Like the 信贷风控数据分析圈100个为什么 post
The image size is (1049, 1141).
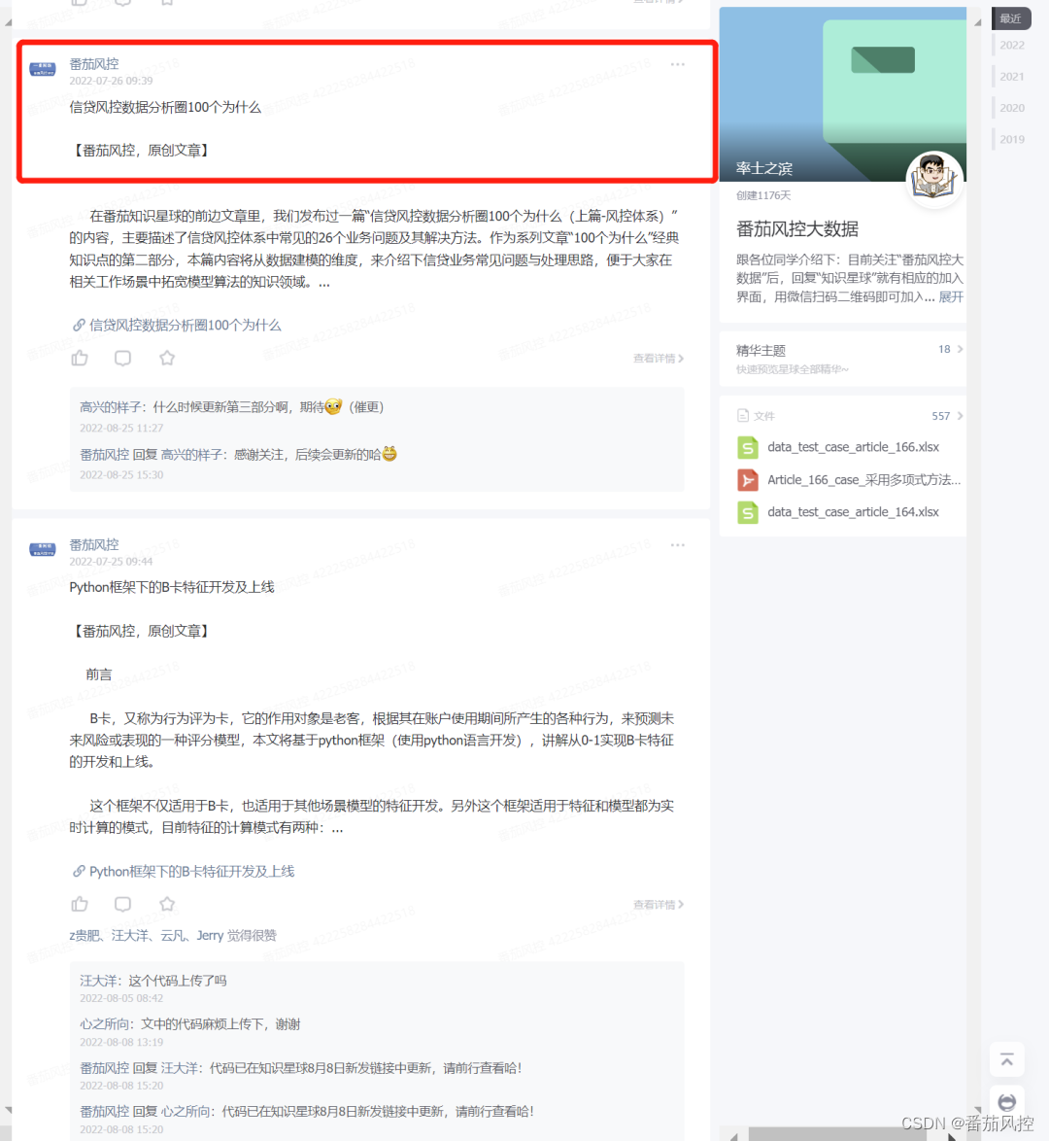pyautogui.click(x=80, y=358)
